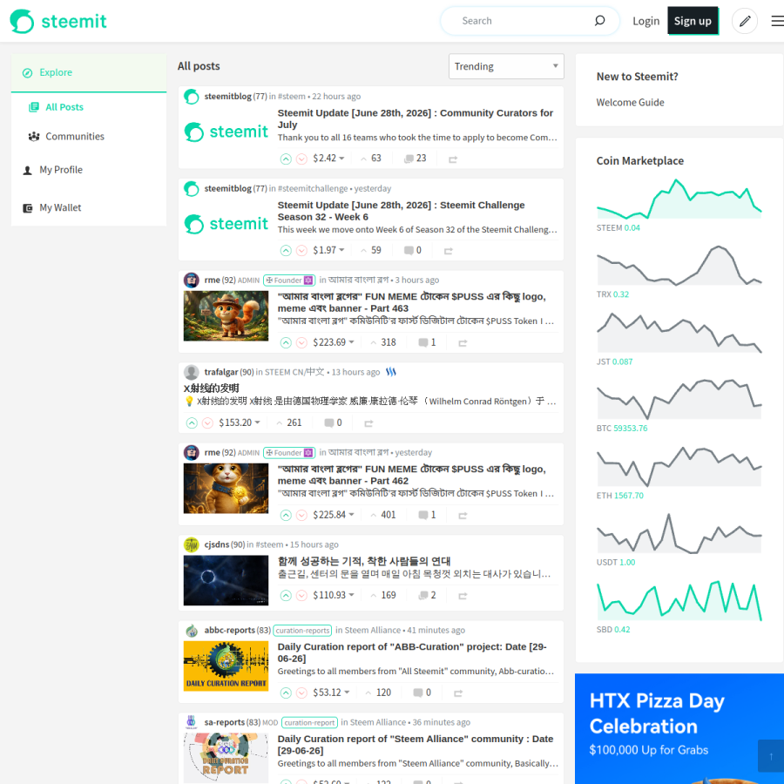Go to My Profile

(x=60, y=170)
